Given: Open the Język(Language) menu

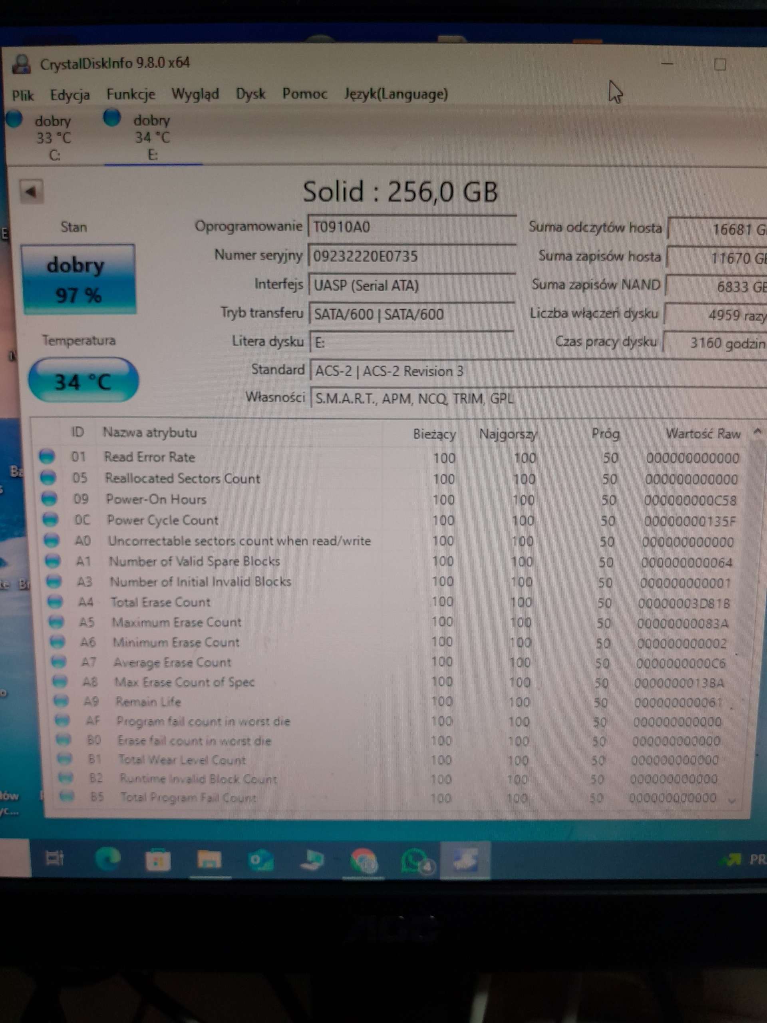Looking at the screenshot, I should pyautogui.click(x=396, y=94).
